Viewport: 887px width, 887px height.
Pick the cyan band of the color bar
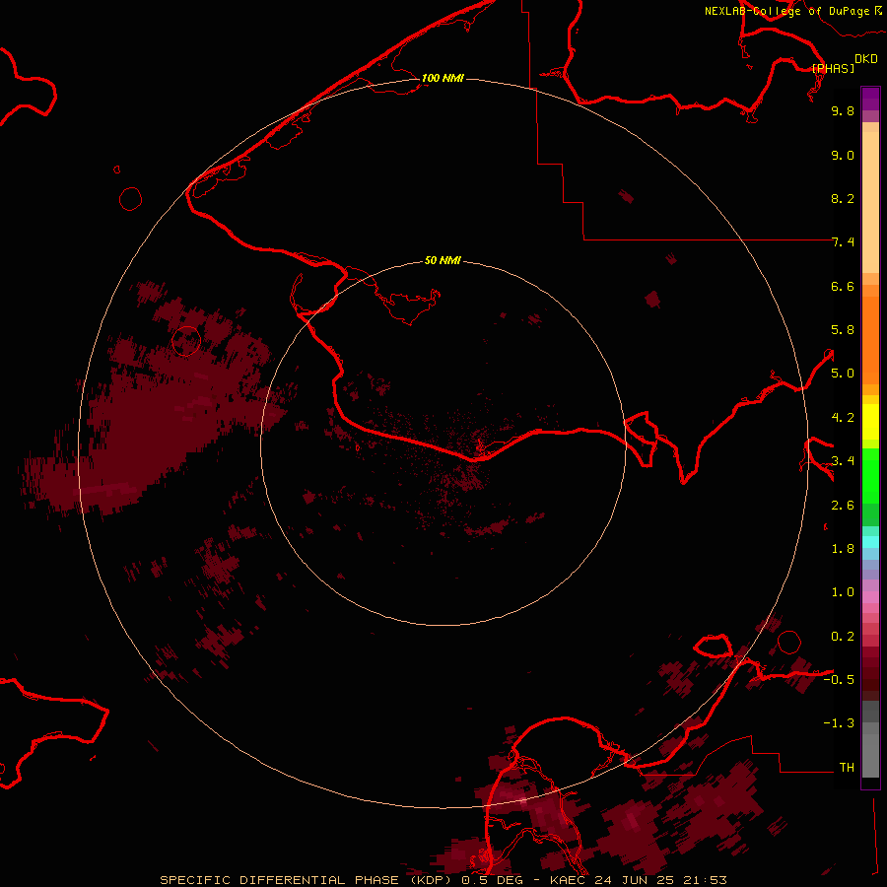click(x=870, y=542)
